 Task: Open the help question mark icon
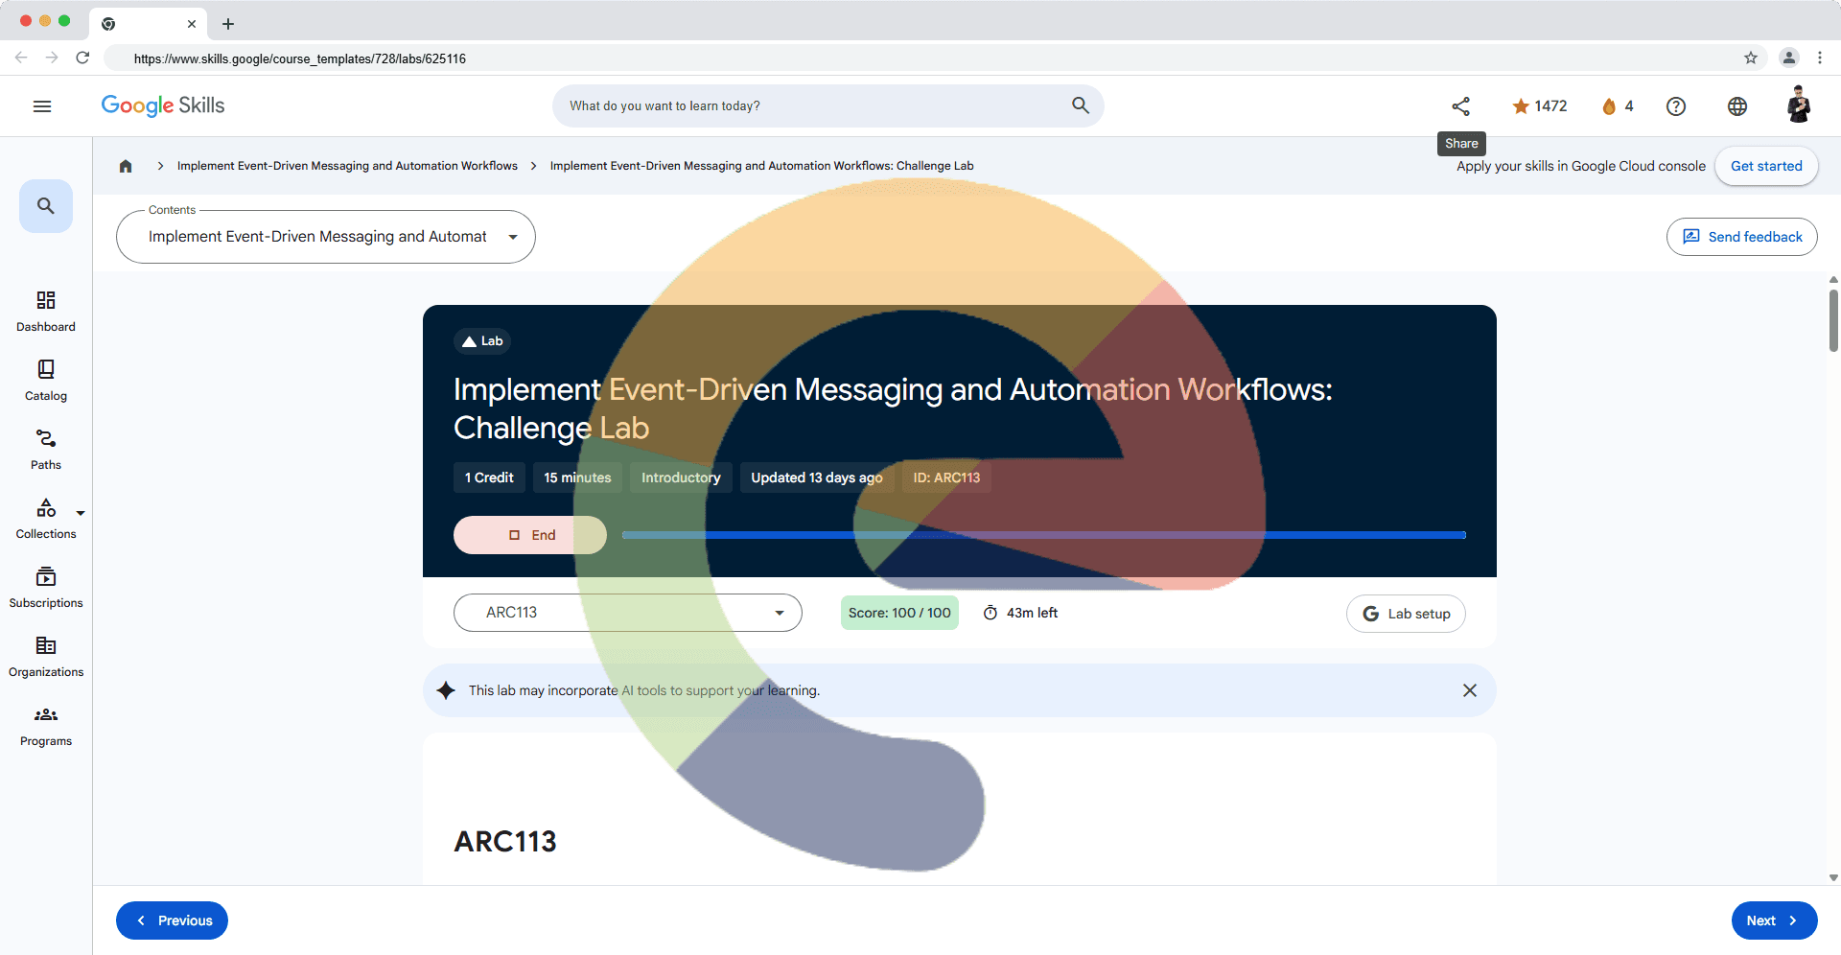(1676, 106)
